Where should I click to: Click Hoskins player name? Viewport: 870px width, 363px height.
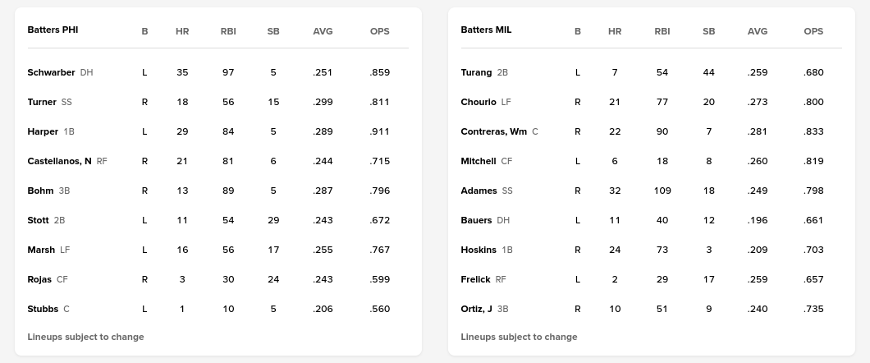tap(478, 250)
